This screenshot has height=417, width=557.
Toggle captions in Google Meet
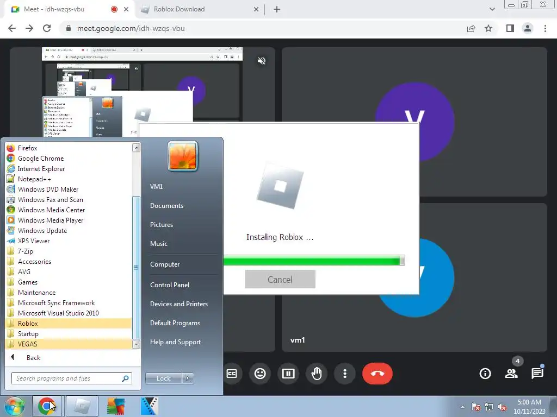click(x=232, y=374)
